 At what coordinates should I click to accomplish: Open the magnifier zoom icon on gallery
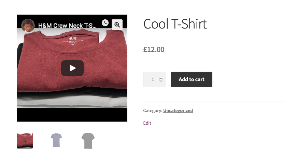[117, 25]
